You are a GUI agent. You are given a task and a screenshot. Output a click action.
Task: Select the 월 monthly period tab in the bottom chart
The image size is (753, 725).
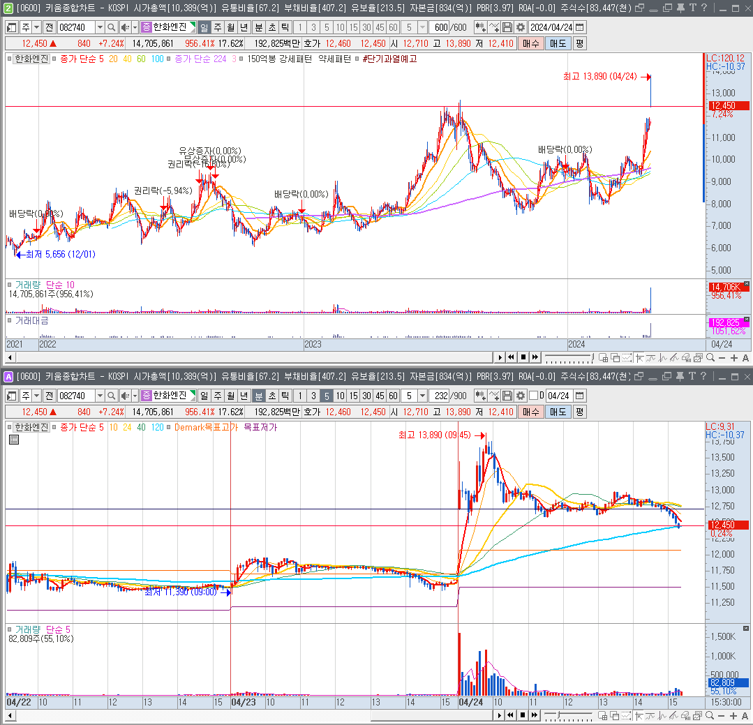pyautogui.click(x=231, y=396)
